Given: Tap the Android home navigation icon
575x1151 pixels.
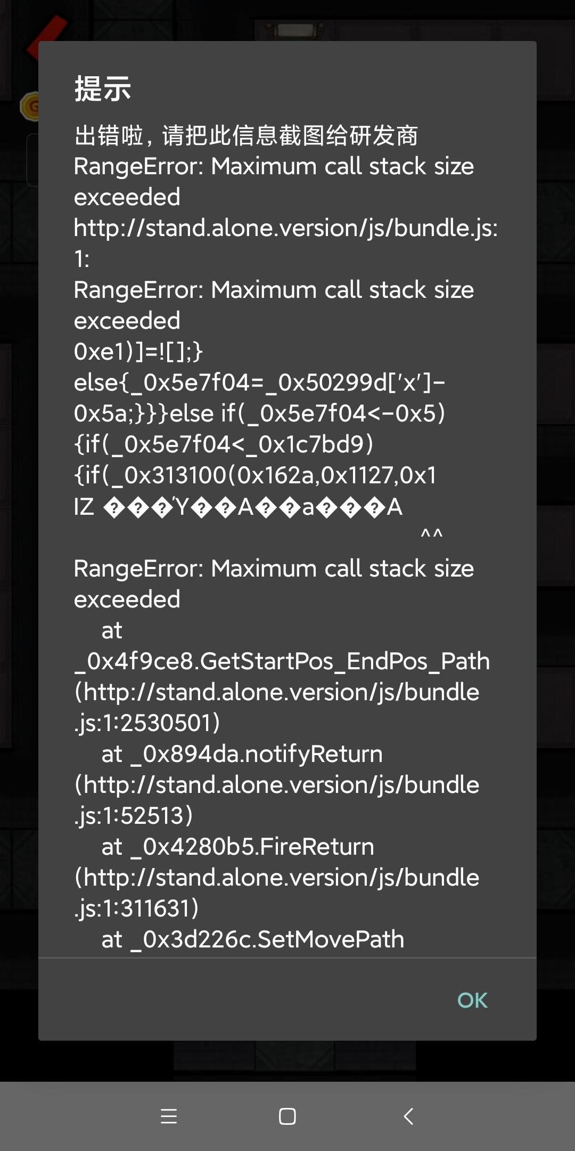Looking at the screenshot, I should (287, 1116).
